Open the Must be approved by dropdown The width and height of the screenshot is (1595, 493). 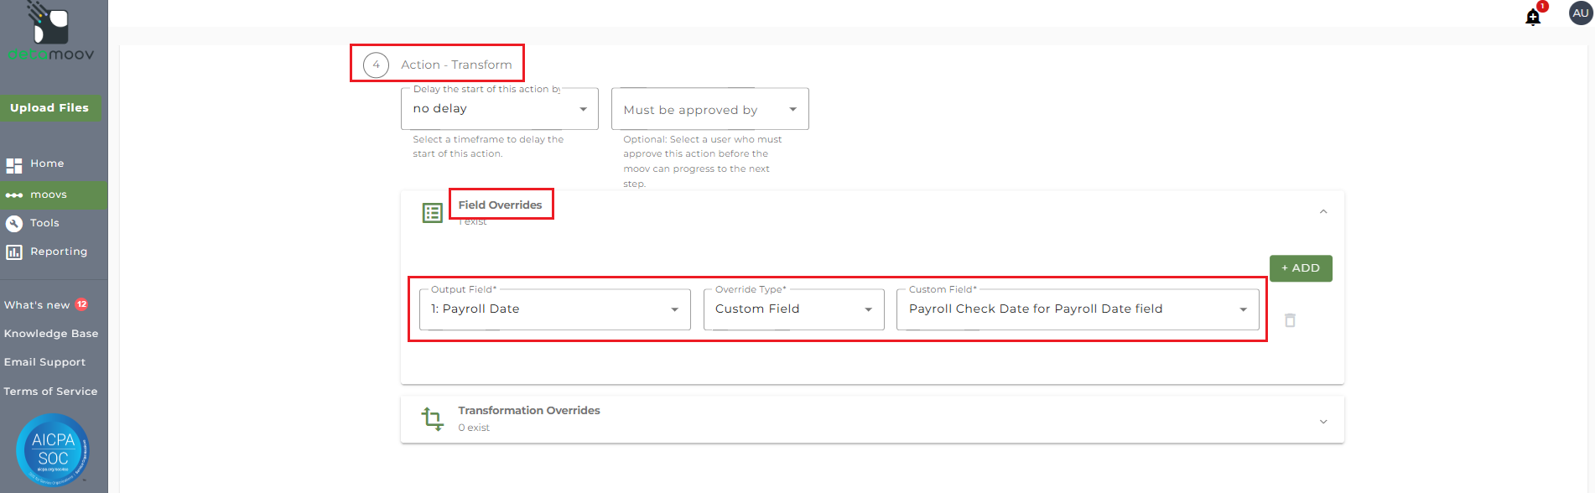point(709,110)
